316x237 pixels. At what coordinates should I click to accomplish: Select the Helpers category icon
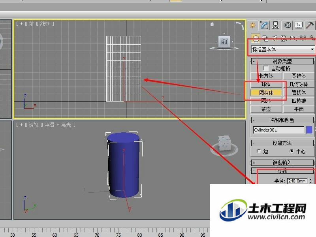(x=293, y=38)
